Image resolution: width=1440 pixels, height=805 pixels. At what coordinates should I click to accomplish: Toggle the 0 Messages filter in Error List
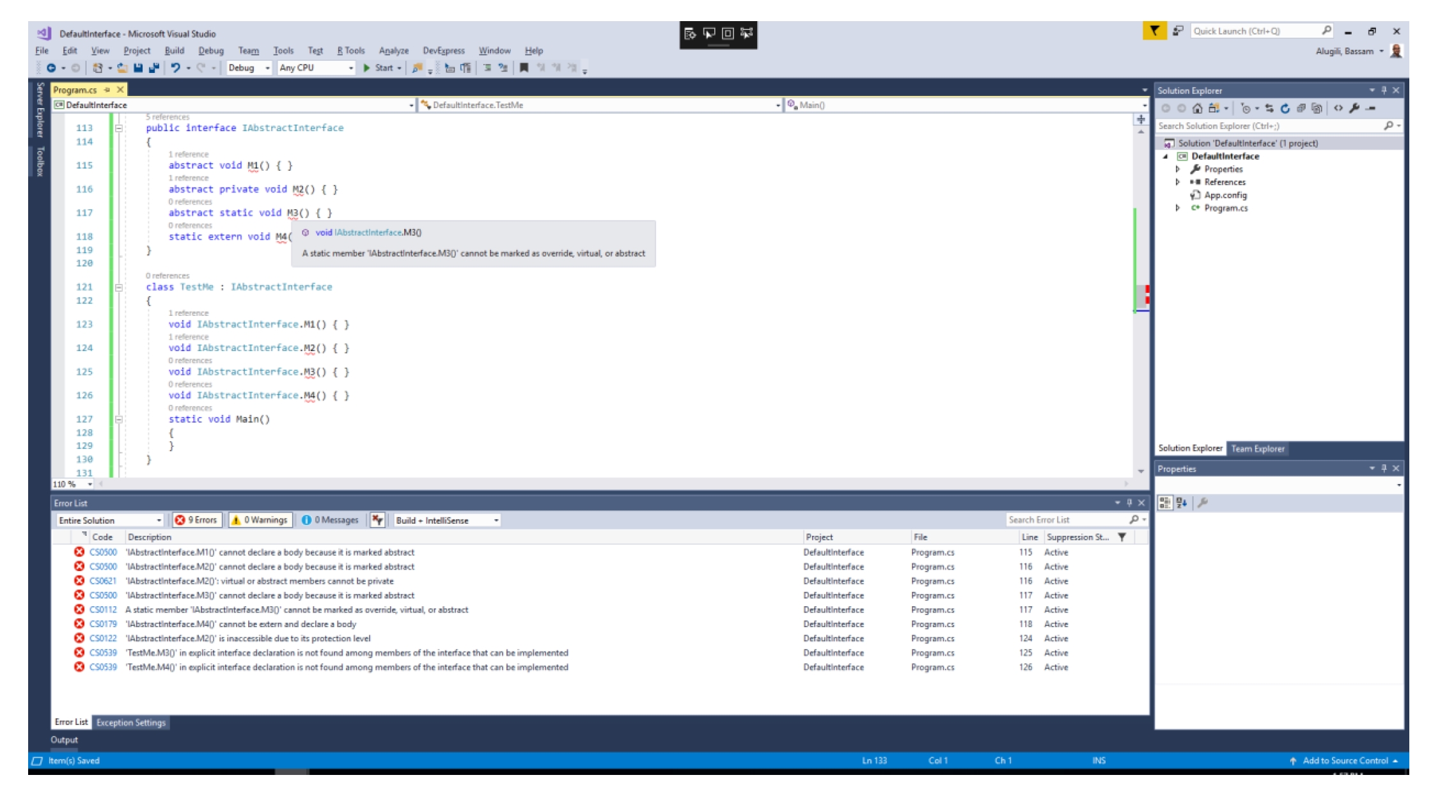tap(331, 520)
